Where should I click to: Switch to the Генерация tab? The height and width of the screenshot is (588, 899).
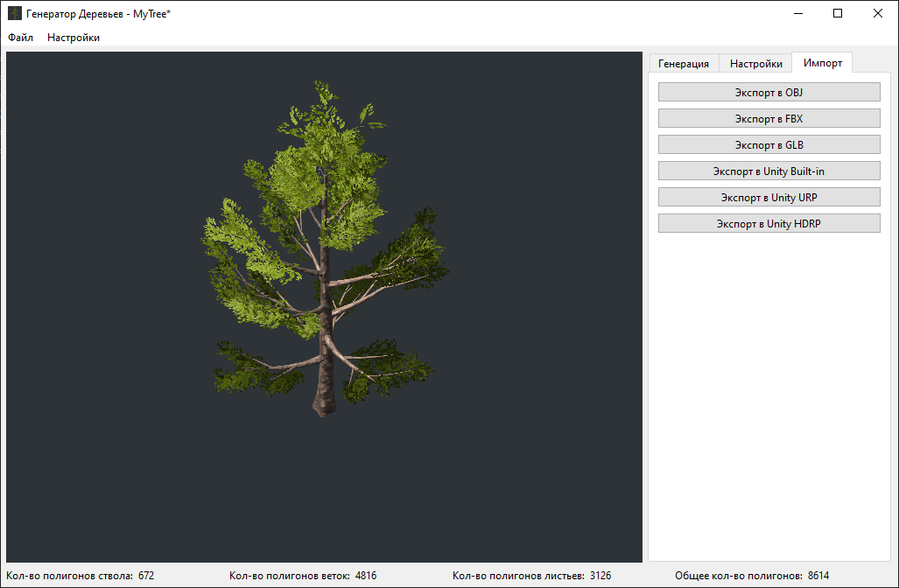[x=684, y=64]
